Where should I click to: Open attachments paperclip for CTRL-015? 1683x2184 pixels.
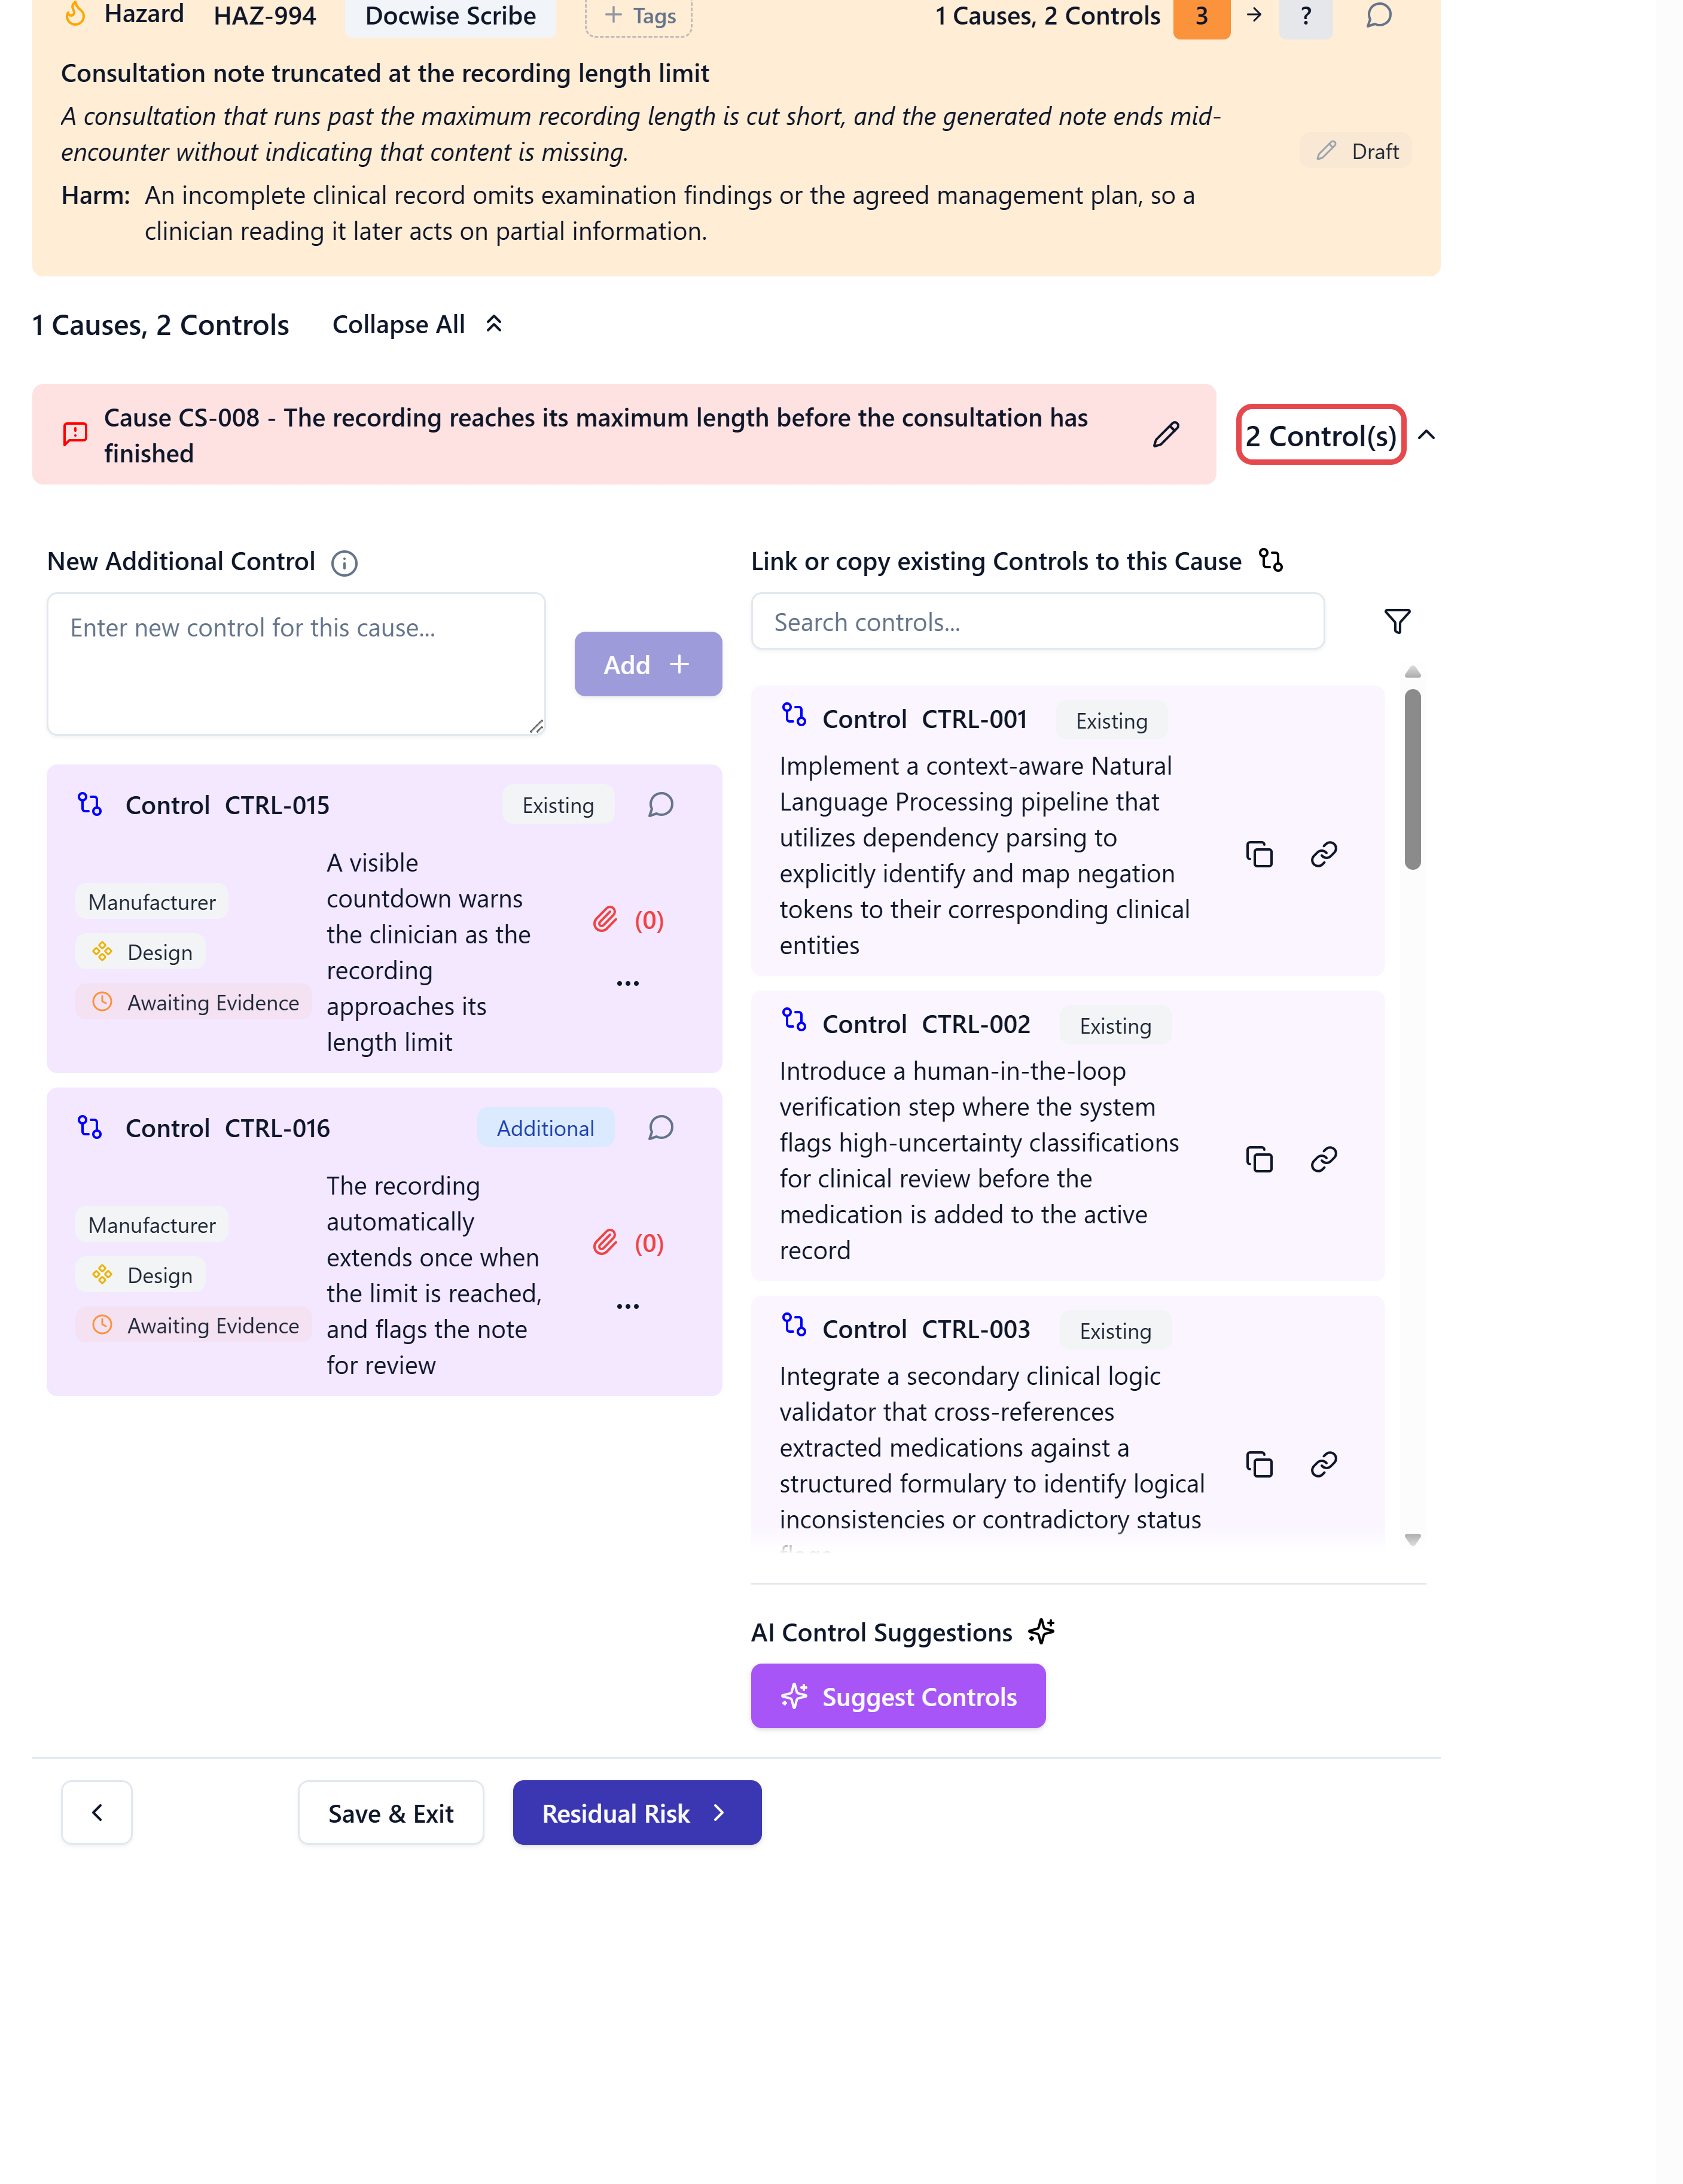[x=605, y=919]
